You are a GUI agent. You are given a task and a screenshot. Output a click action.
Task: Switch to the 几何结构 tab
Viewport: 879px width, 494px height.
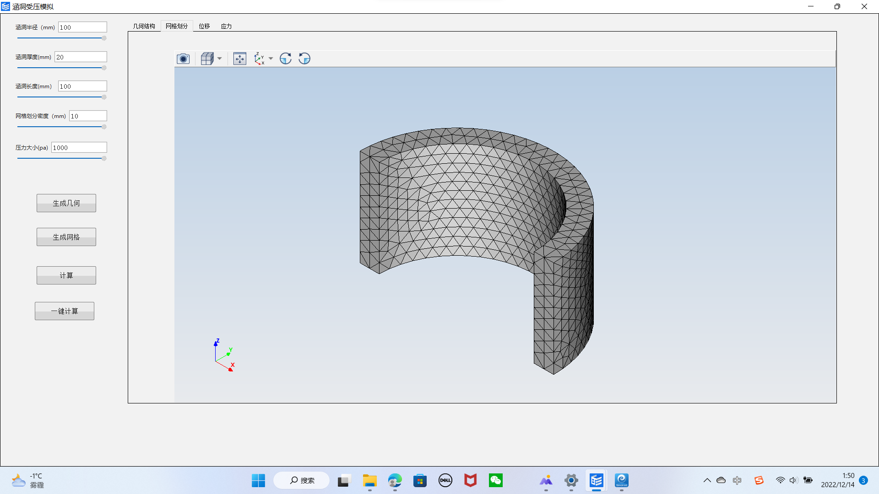pyautogui.click(x=144, y=26)
